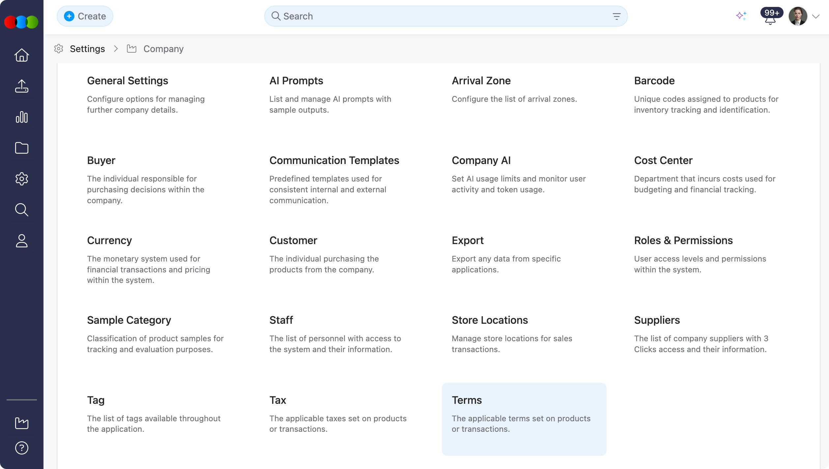The height and width of the screenshot is (469, 829).
Task: Open the search filter icon in search bar
Action: (x=616, y=16)
